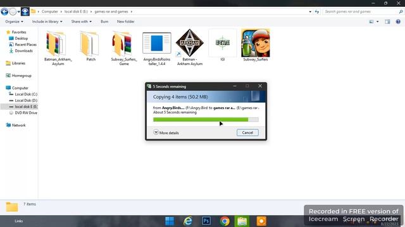This screenshot has height=227, width=405.
Task: Select the IGI game icon
Action: coord(222,45)
